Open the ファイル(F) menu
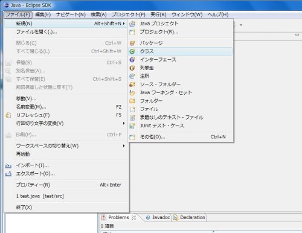302x233 pixels. coord(18,14)
